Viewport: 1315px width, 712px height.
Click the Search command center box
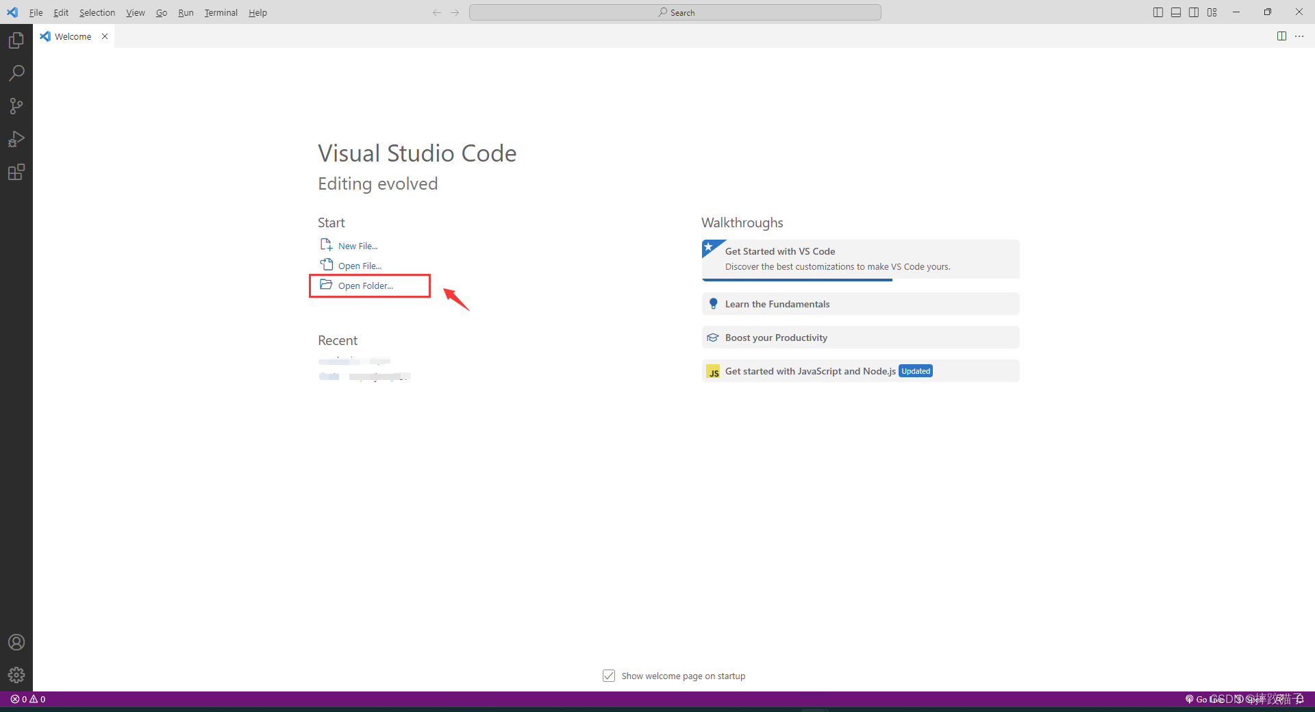[675, 12]
